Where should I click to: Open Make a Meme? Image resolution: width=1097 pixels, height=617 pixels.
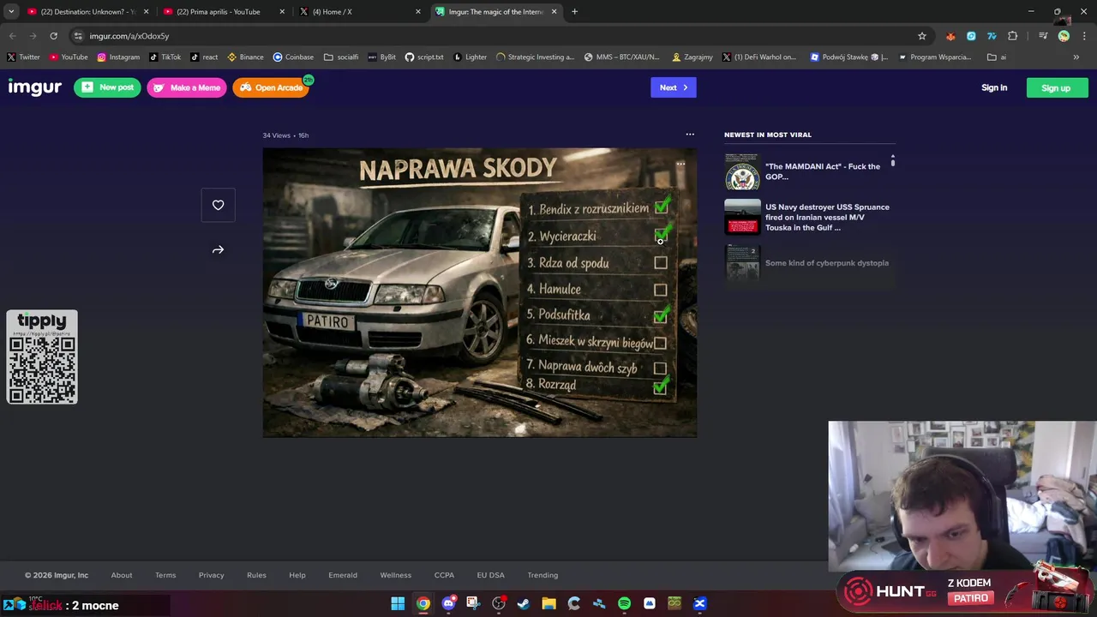[187, 87]
